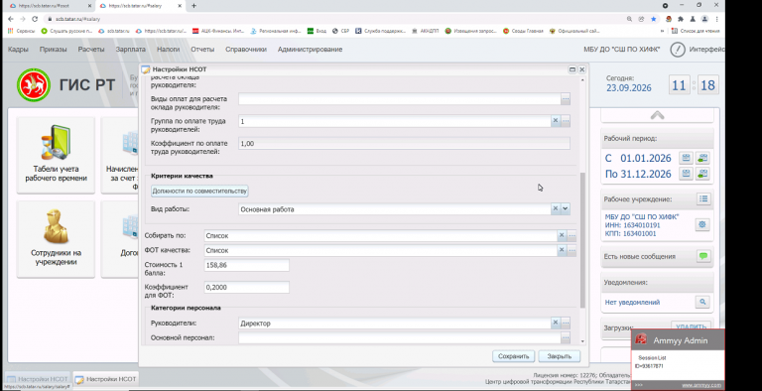
Task: Click the calendar icon for По 31.12.2026
Action: point(686,174)
